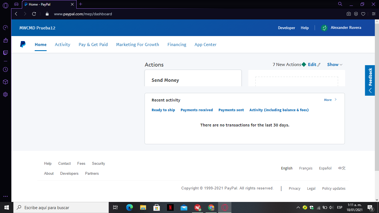Bookmark page with heart icon

click(x=363, y=14)
